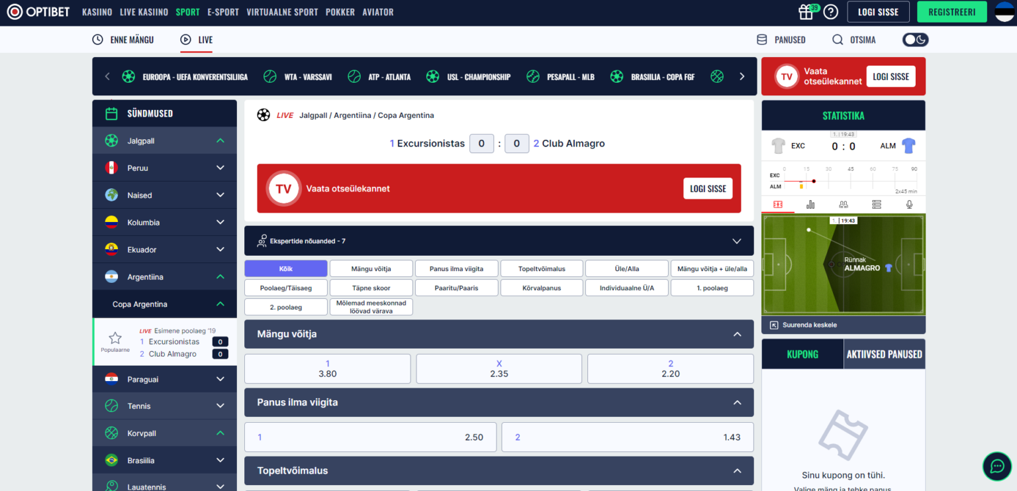Select draw-no-bet option 2 at 1.43
This screenshot has height=491, width=1017.
click(x=628, y=437)
